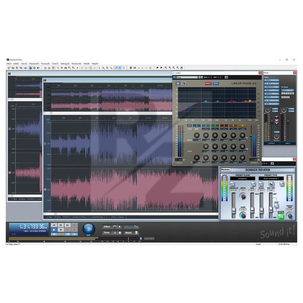Click the yellow Open folder toolbar icon
The image size is (303, 303).
coord(13,68)
